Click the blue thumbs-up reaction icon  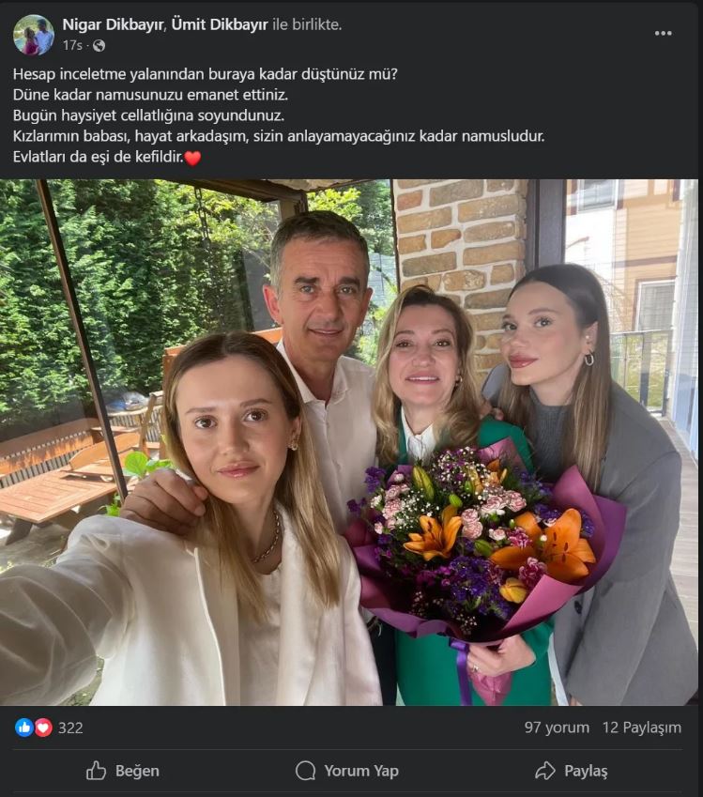click(x=23, y=728)
